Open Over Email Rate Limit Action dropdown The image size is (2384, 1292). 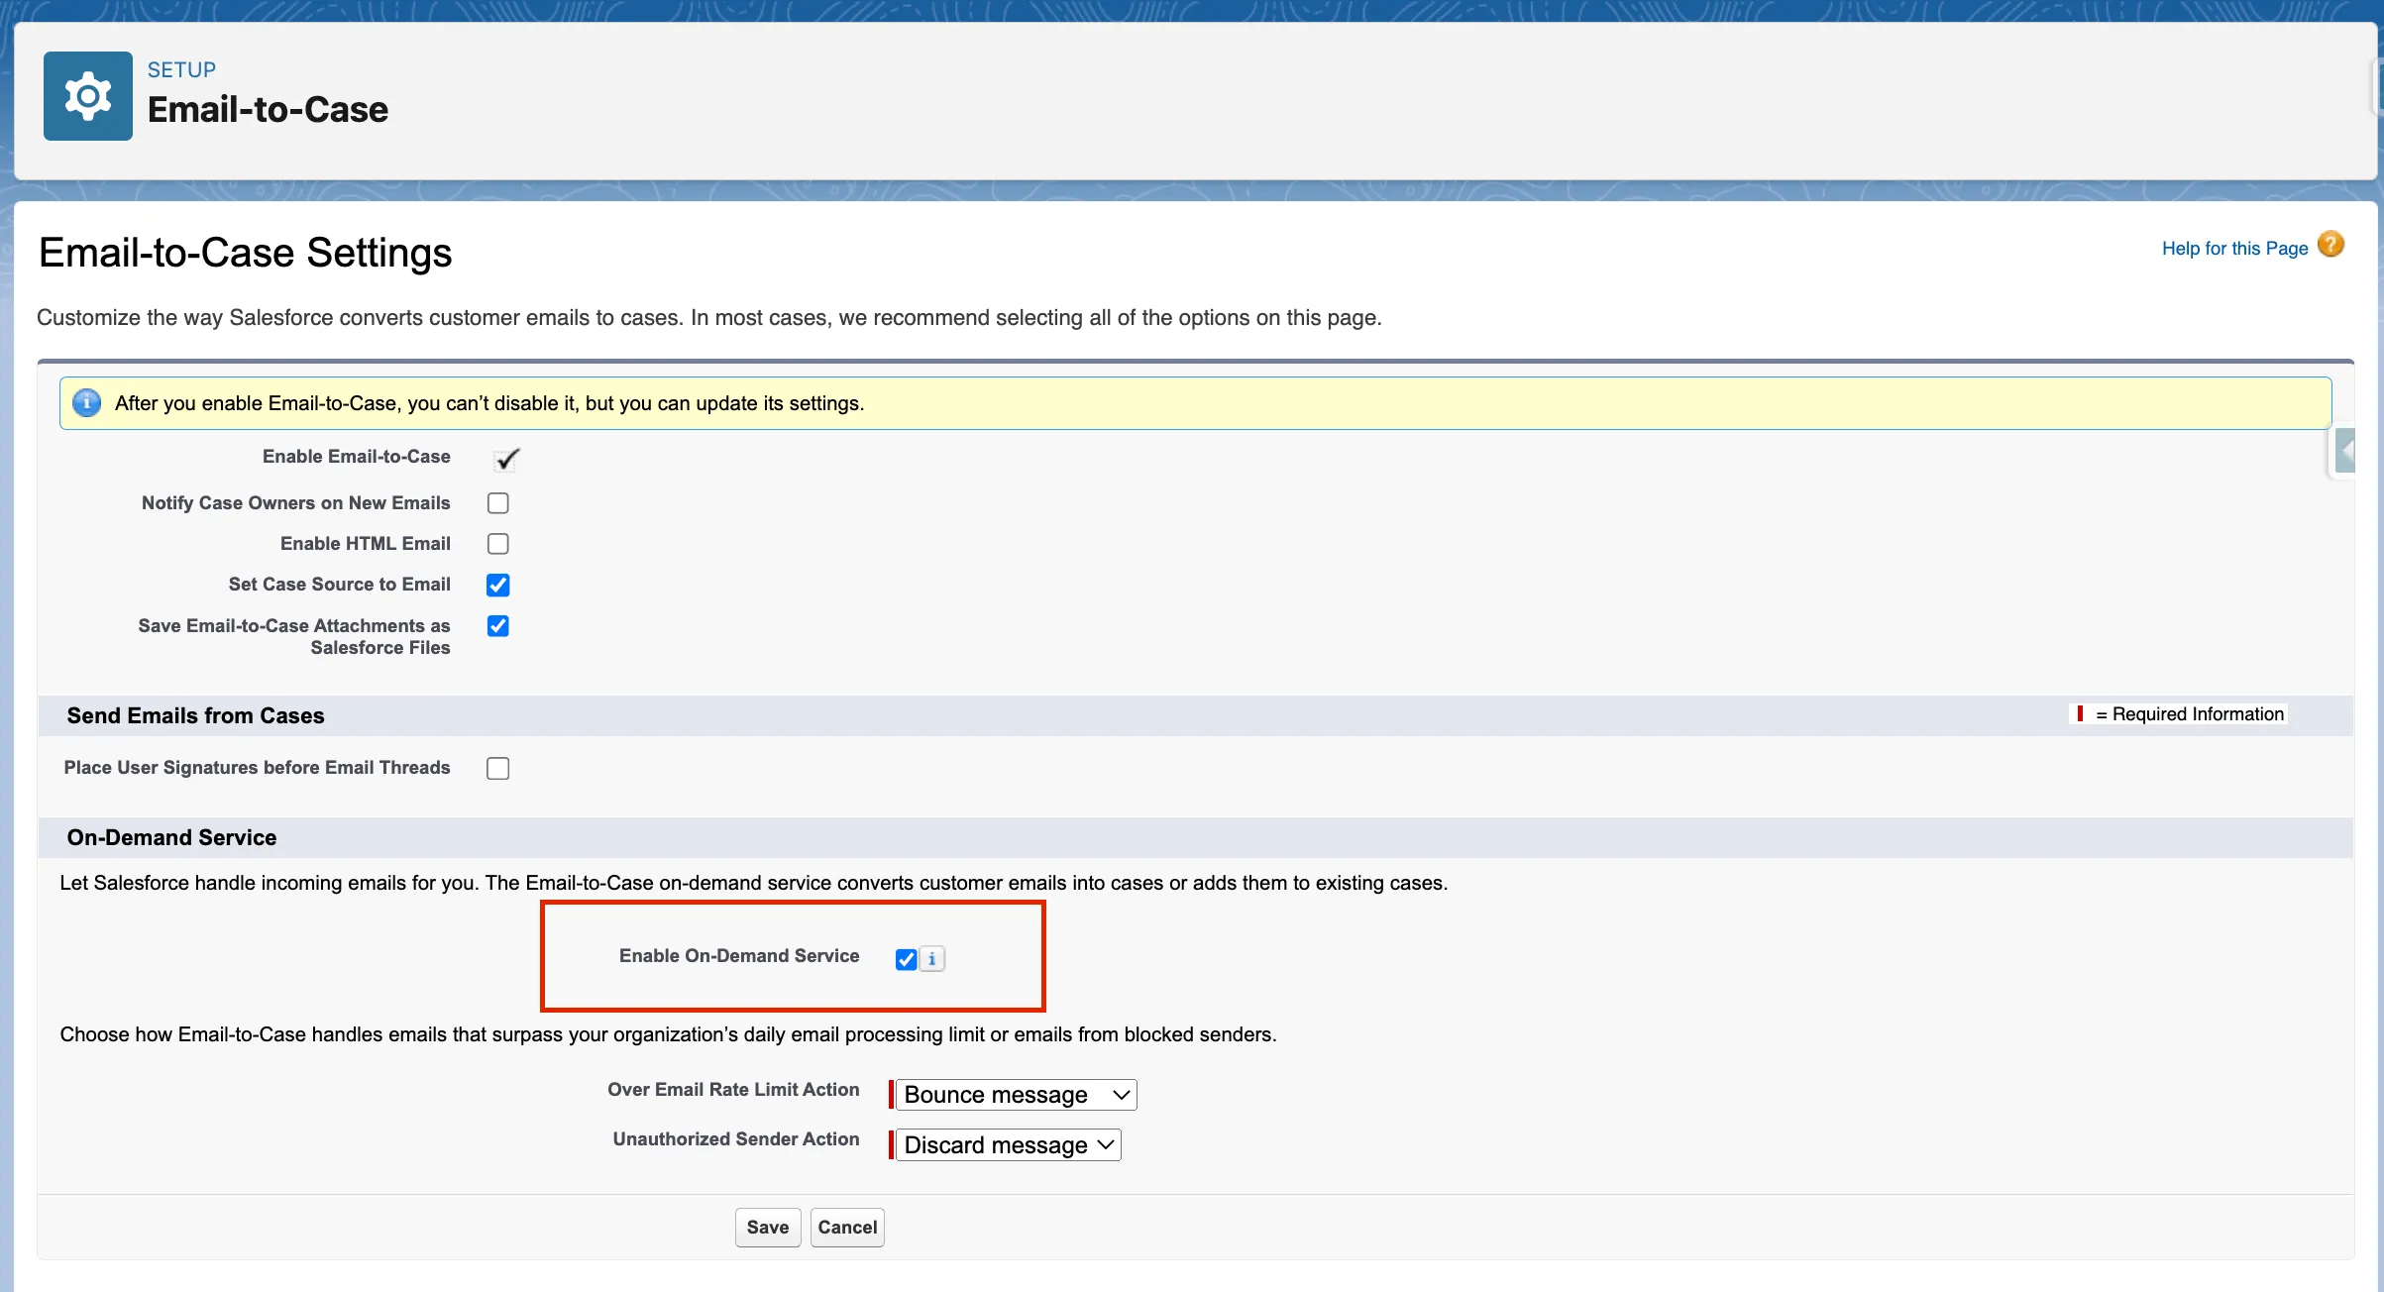coord(1016,1094)
